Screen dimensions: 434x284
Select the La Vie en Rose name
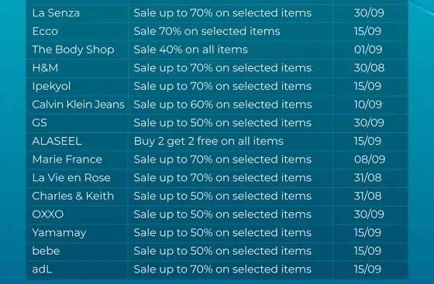click(71, 178)
